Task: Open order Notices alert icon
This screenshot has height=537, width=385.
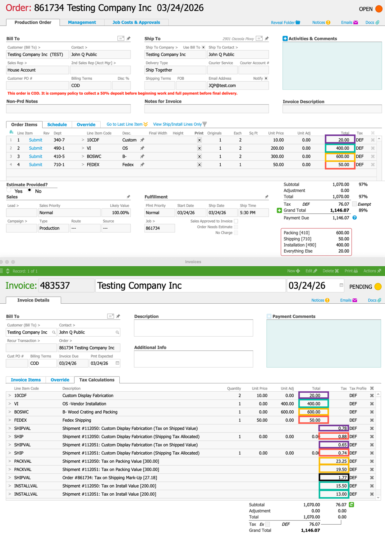Action: 328,22
